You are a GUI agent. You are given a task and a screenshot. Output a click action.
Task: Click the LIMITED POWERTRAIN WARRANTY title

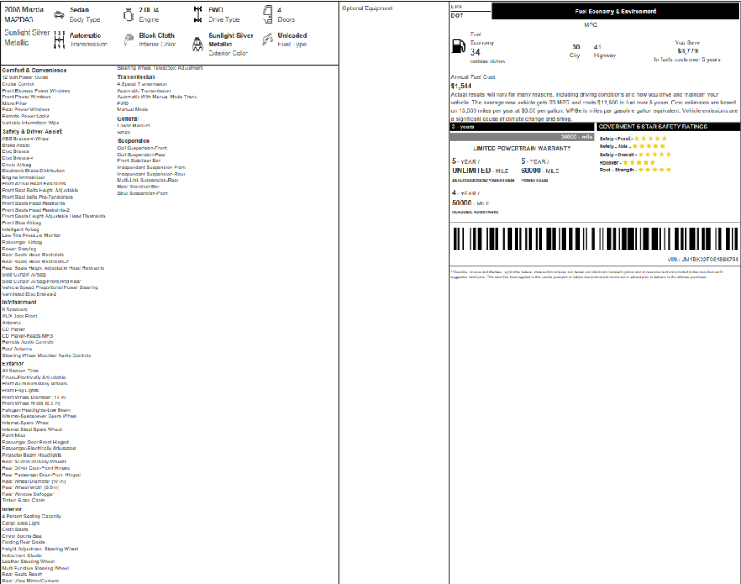click(522, 148)
